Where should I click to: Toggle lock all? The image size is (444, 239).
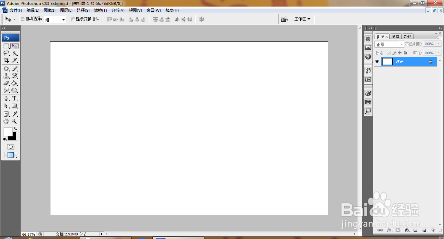(405, 53)
